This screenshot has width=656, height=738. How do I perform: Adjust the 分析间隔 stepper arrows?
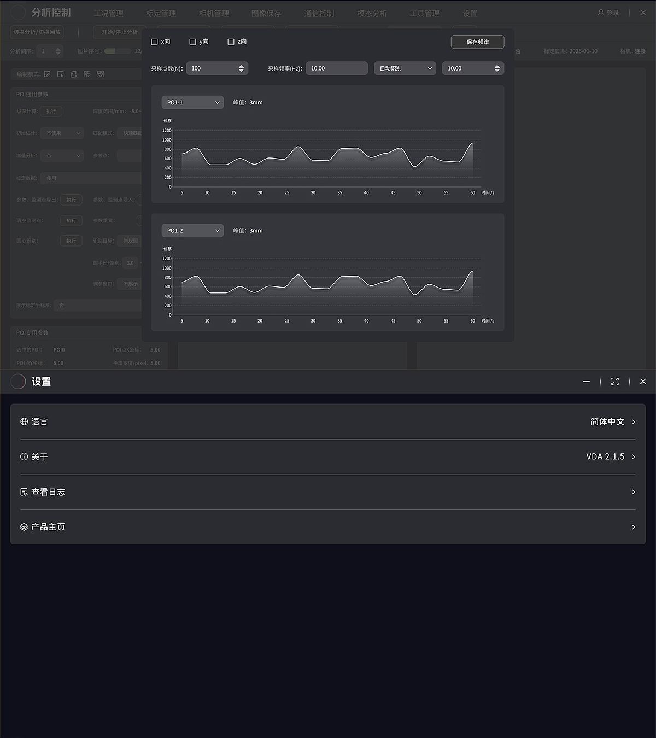pyautogui.click(x=58, y=51)
